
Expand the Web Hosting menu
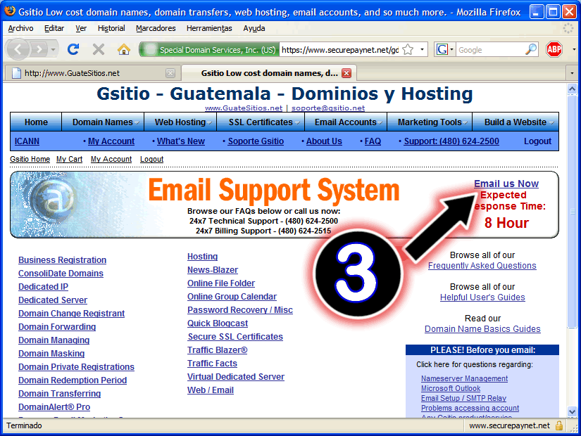coord(180,122)
